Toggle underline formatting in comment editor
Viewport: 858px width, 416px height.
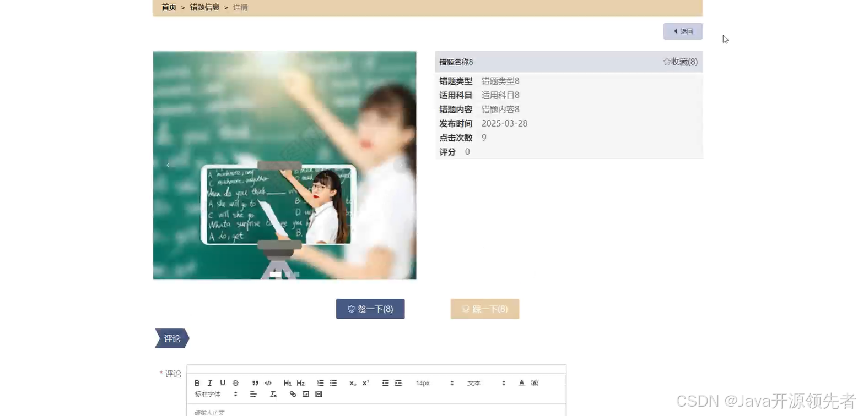(x=223, y=383)
